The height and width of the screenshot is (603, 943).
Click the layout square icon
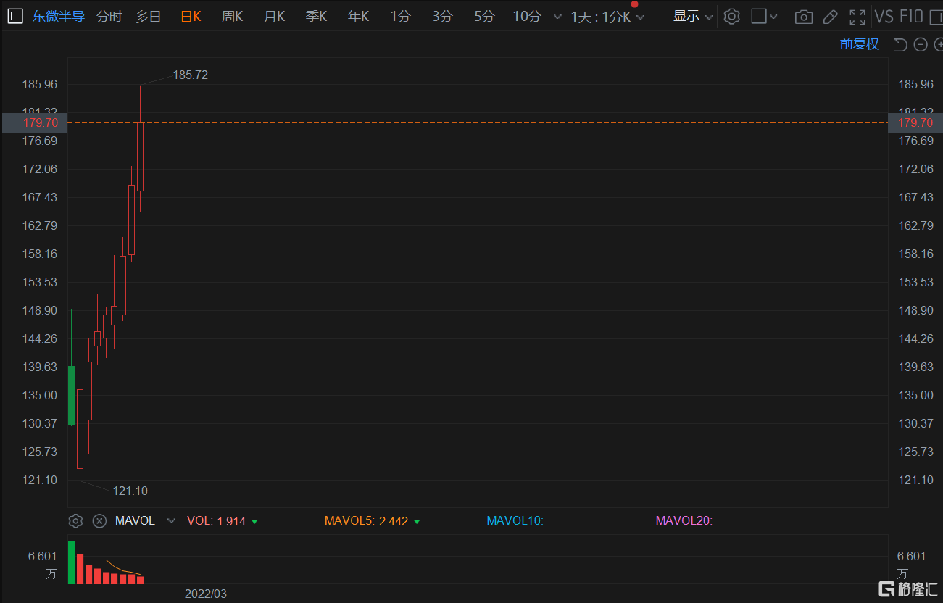tap(759, 16)
